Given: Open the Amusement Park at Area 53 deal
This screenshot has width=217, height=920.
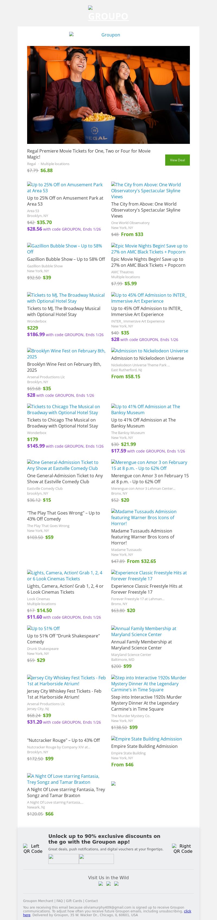Looking at the screenshot, I should coord(65,187).
